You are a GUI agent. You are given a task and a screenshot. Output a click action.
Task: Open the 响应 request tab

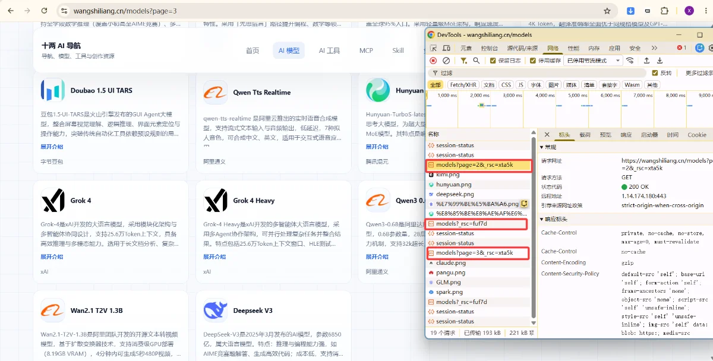click(x=626, y=135)
